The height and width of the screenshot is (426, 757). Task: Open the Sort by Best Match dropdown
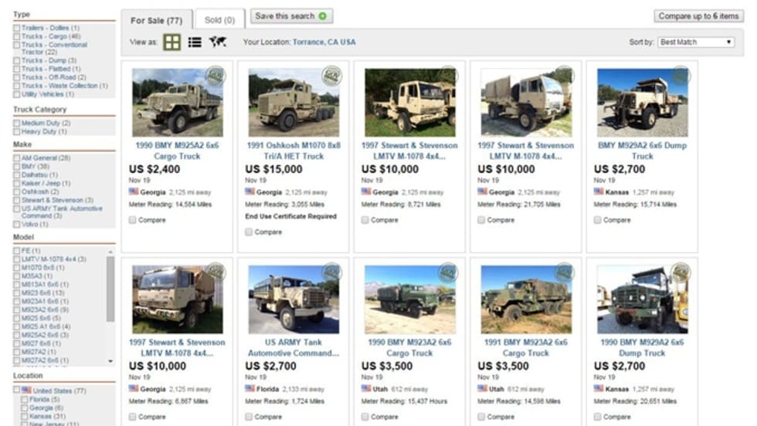(696, 42)
